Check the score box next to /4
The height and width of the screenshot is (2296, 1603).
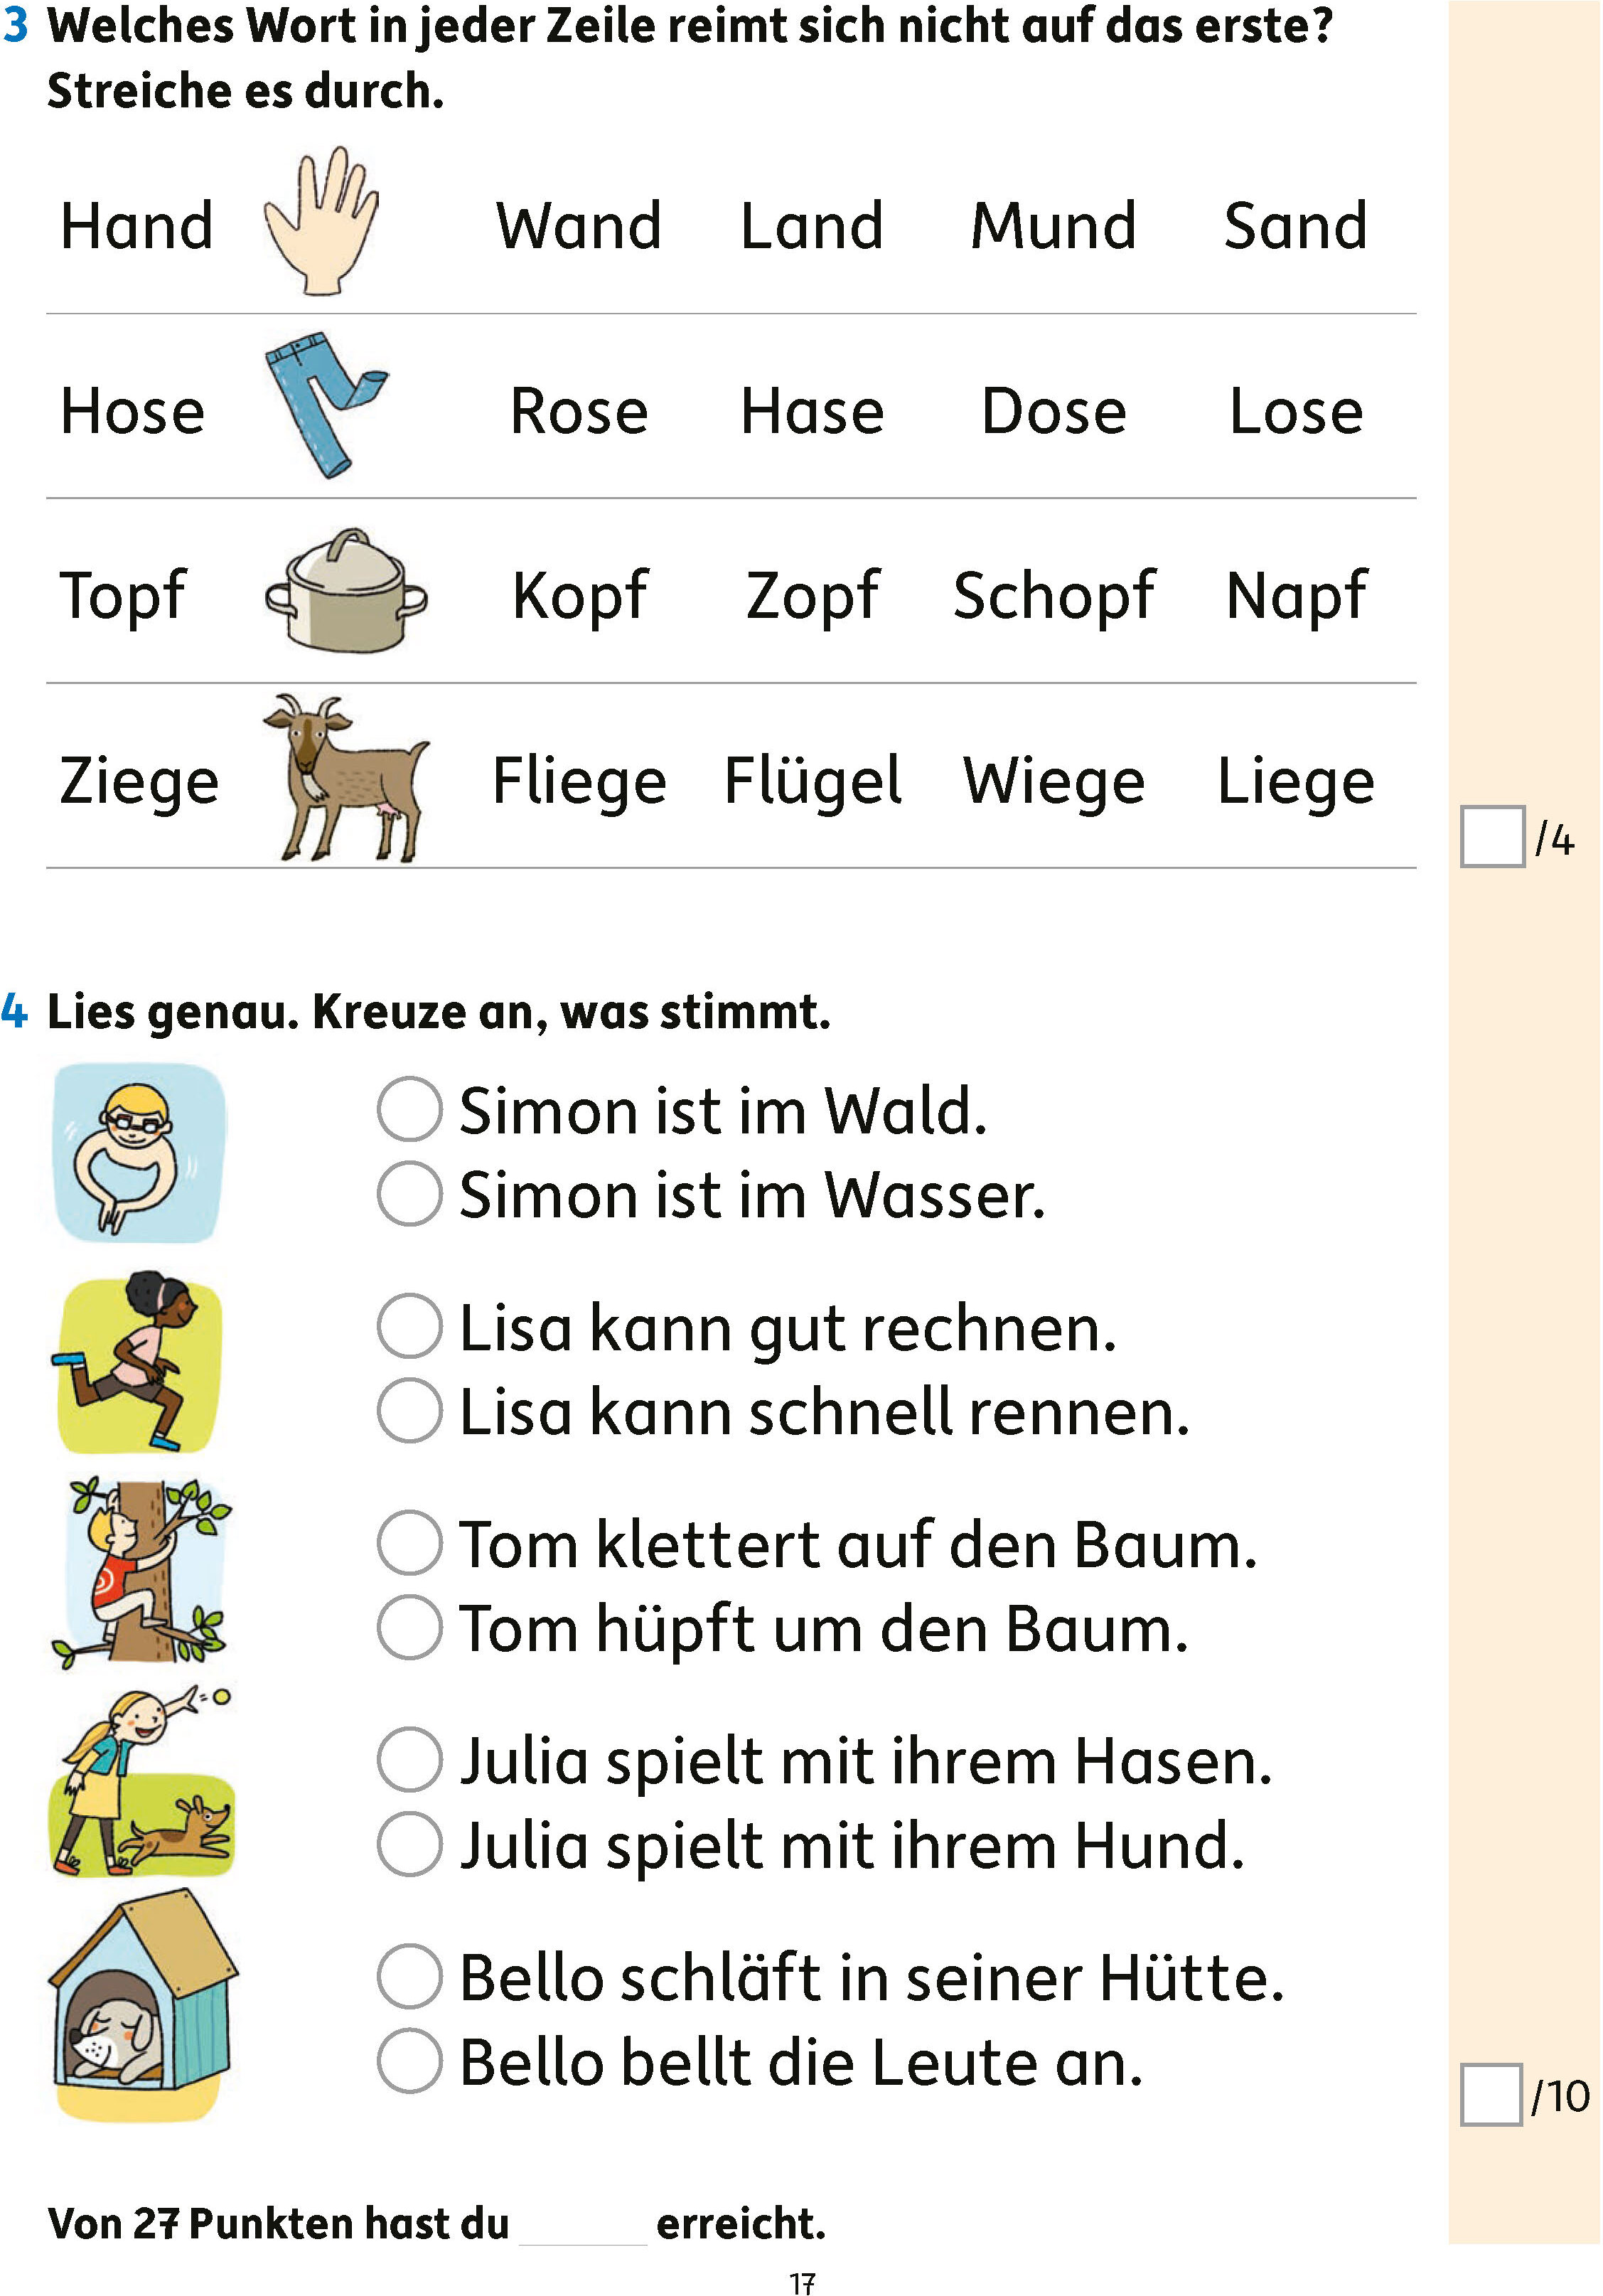1492,837
